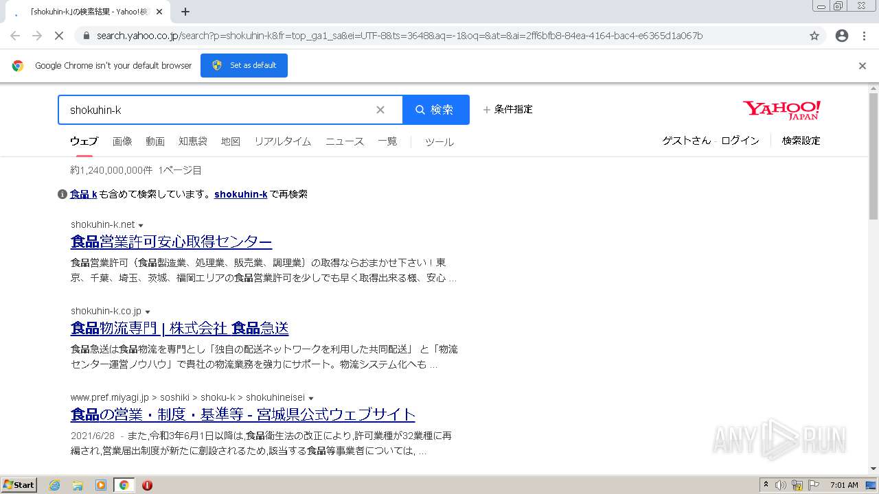Set Chrome as default browser

pyautogui.click(x=244, y=66)
